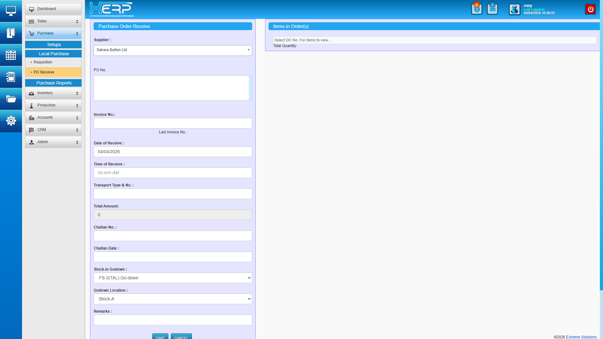The height and width of the screenshot is (339, 603).
Task: Open the folder icon in left rail
Action: [x=11, y=99]
